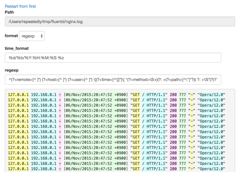Image resolution: width=239 pixels, height=172 pixels.
Task: Click the Path field with nginx.log
Action: coord(120,21)
